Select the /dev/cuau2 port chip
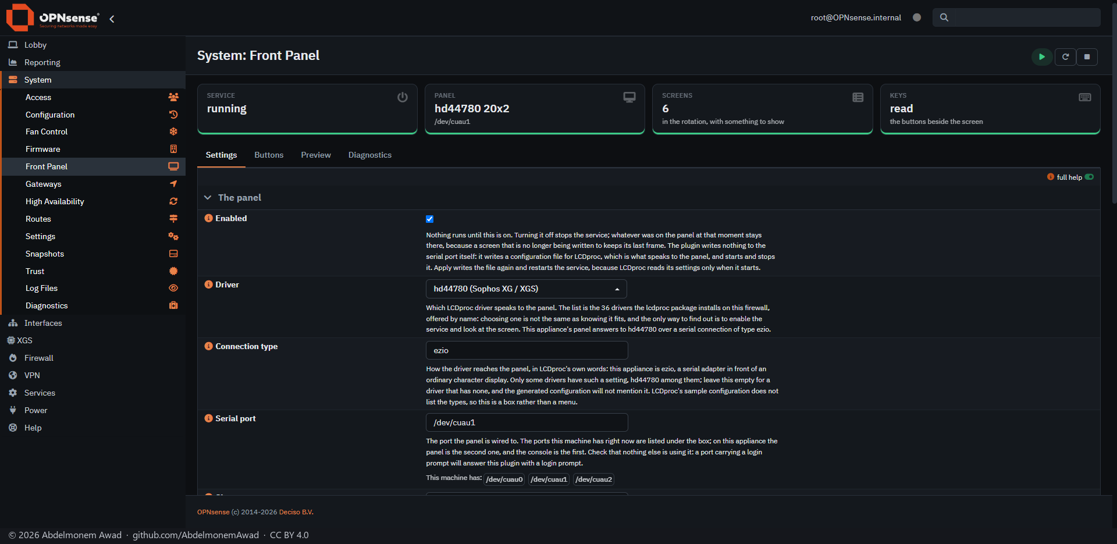1117x544 pixels. [594, 479]
